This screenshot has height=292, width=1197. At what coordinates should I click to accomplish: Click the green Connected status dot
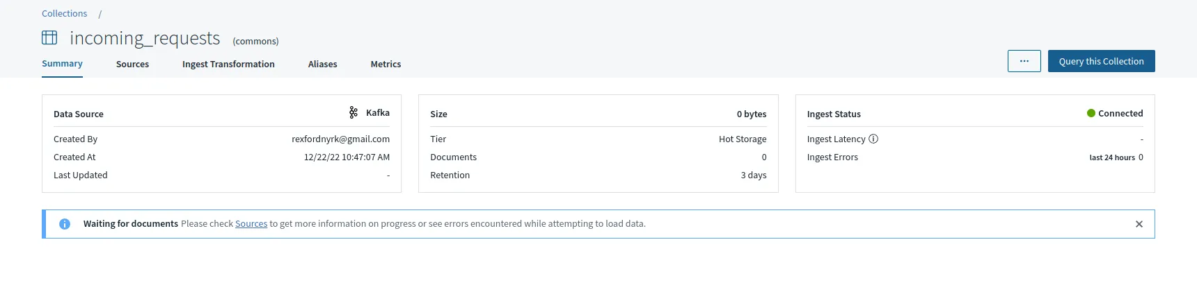point(1091,113)
